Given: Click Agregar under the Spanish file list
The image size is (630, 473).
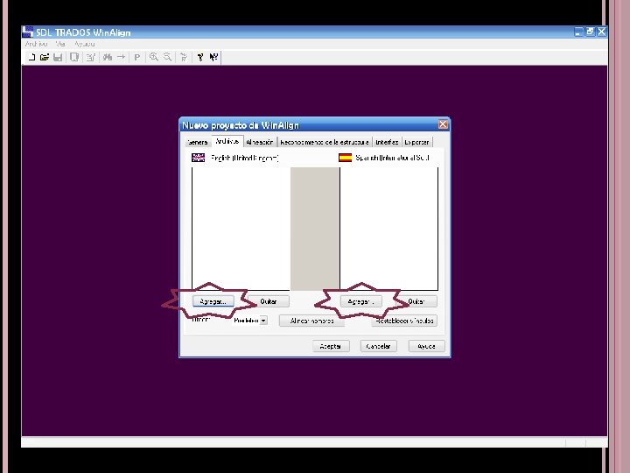Looking at the screenshot, I should coord(360,301).
